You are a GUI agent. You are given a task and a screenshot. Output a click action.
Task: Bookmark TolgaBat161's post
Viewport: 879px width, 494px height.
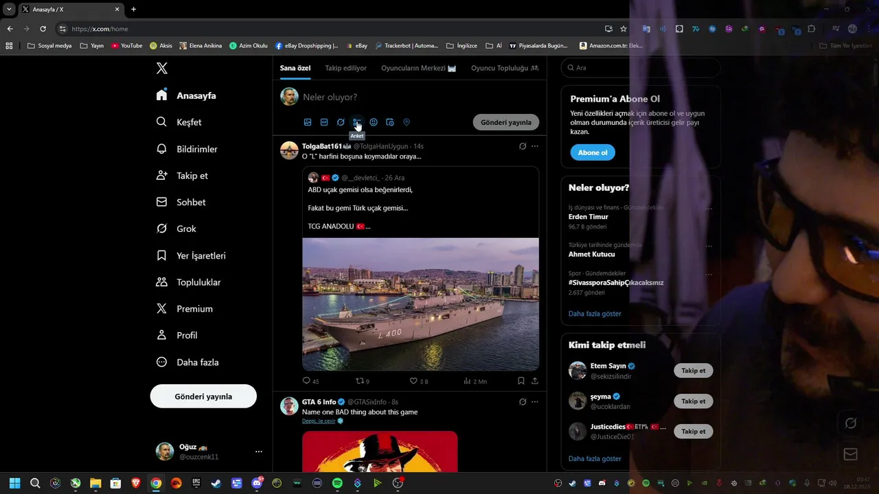pos(521,381)
